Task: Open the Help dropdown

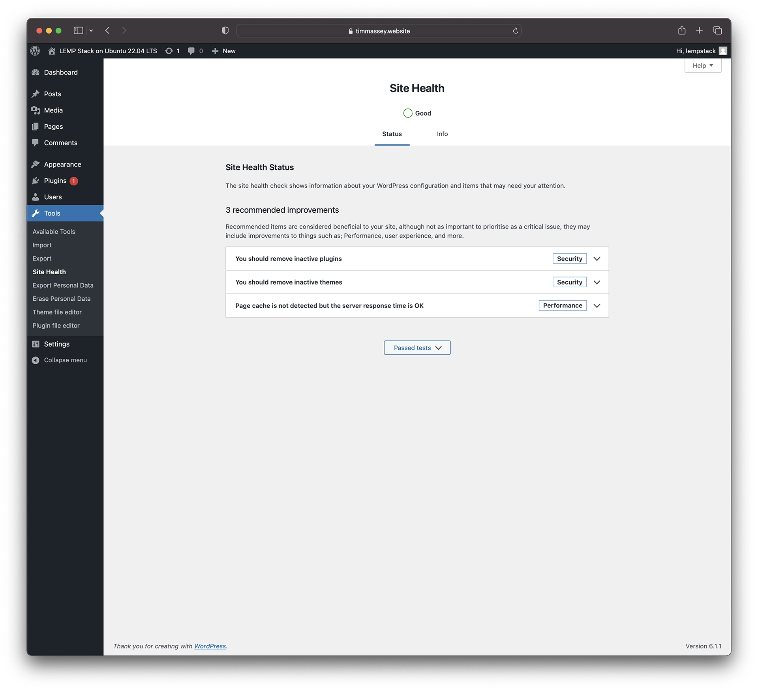Action: pyautogui.click(x=703, y=66)
